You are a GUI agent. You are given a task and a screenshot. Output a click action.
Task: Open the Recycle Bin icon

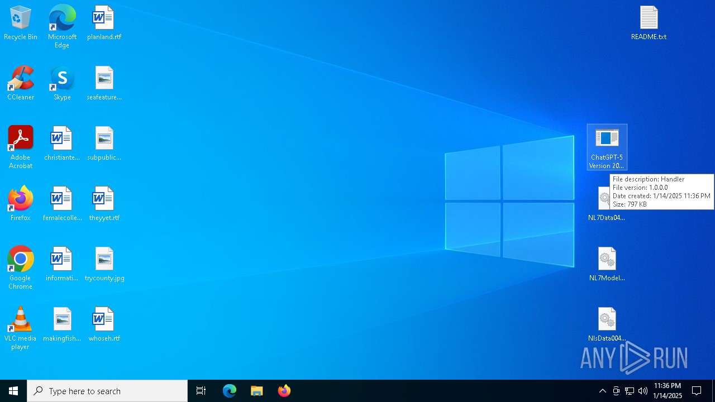[x=21, y=23]
